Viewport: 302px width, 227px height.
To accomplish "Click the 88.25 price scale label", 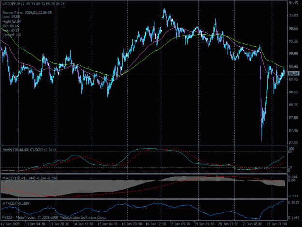I will point(293,105).
